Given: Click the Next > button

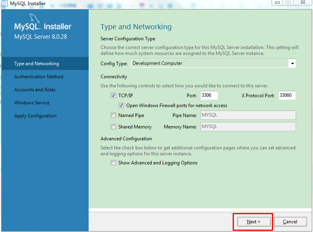Looking at the screenshot, I should (x=254, y=222).
